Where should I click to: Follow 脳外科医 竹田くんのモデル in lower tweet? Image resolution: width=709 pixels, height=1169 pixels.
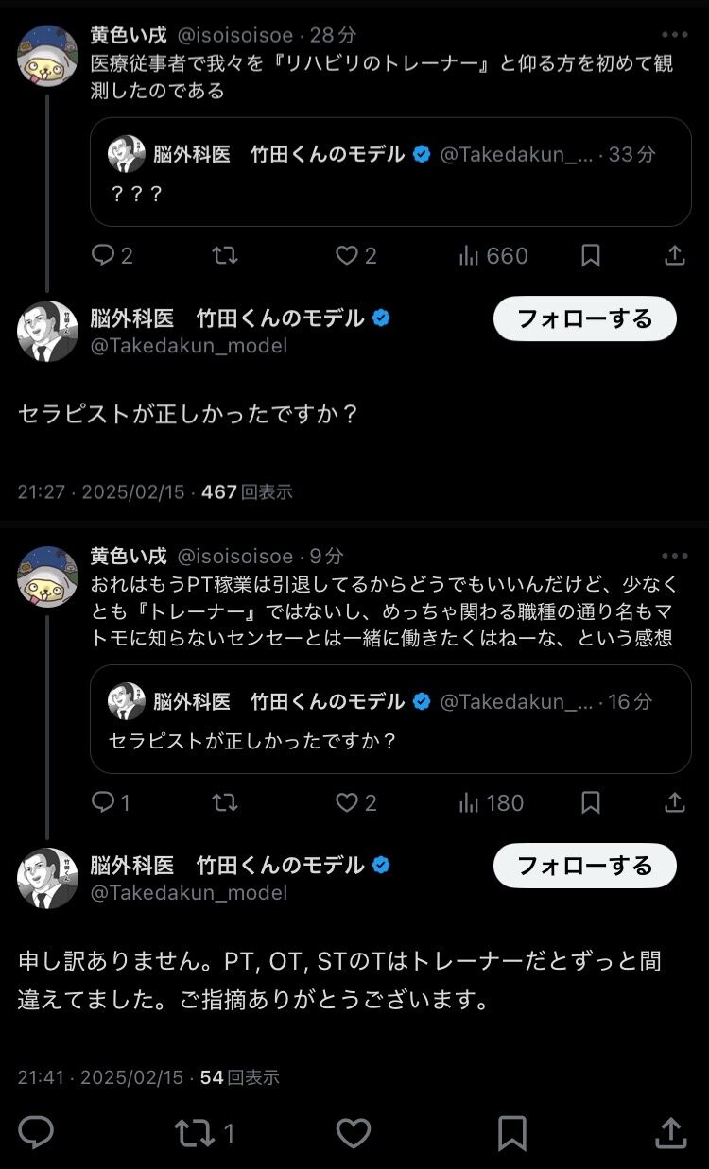(x=584, y=866)
